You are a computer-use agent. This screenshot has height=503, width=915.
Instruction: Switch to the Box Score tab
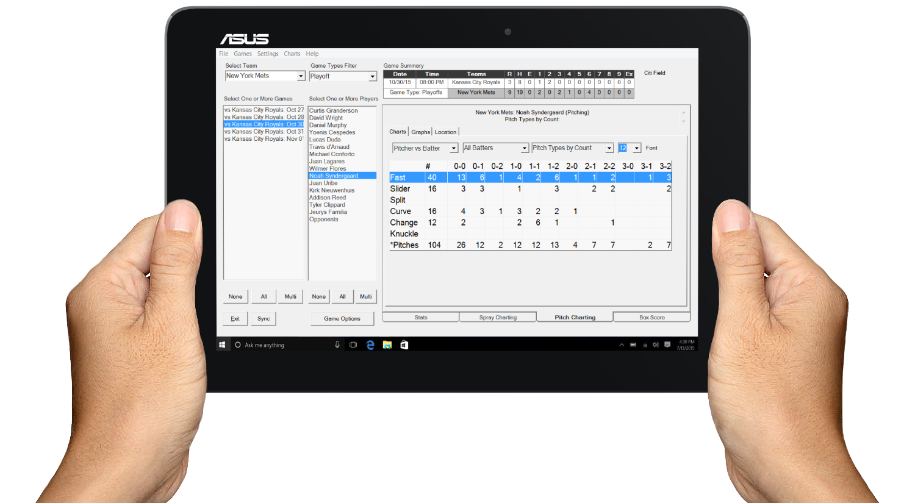point(652,318)
